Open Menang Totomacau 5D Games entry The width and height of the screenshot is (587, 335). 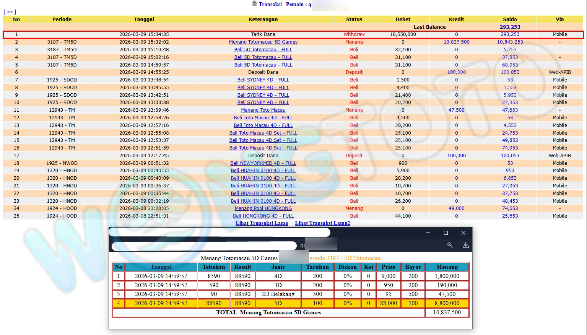point(263,42)
